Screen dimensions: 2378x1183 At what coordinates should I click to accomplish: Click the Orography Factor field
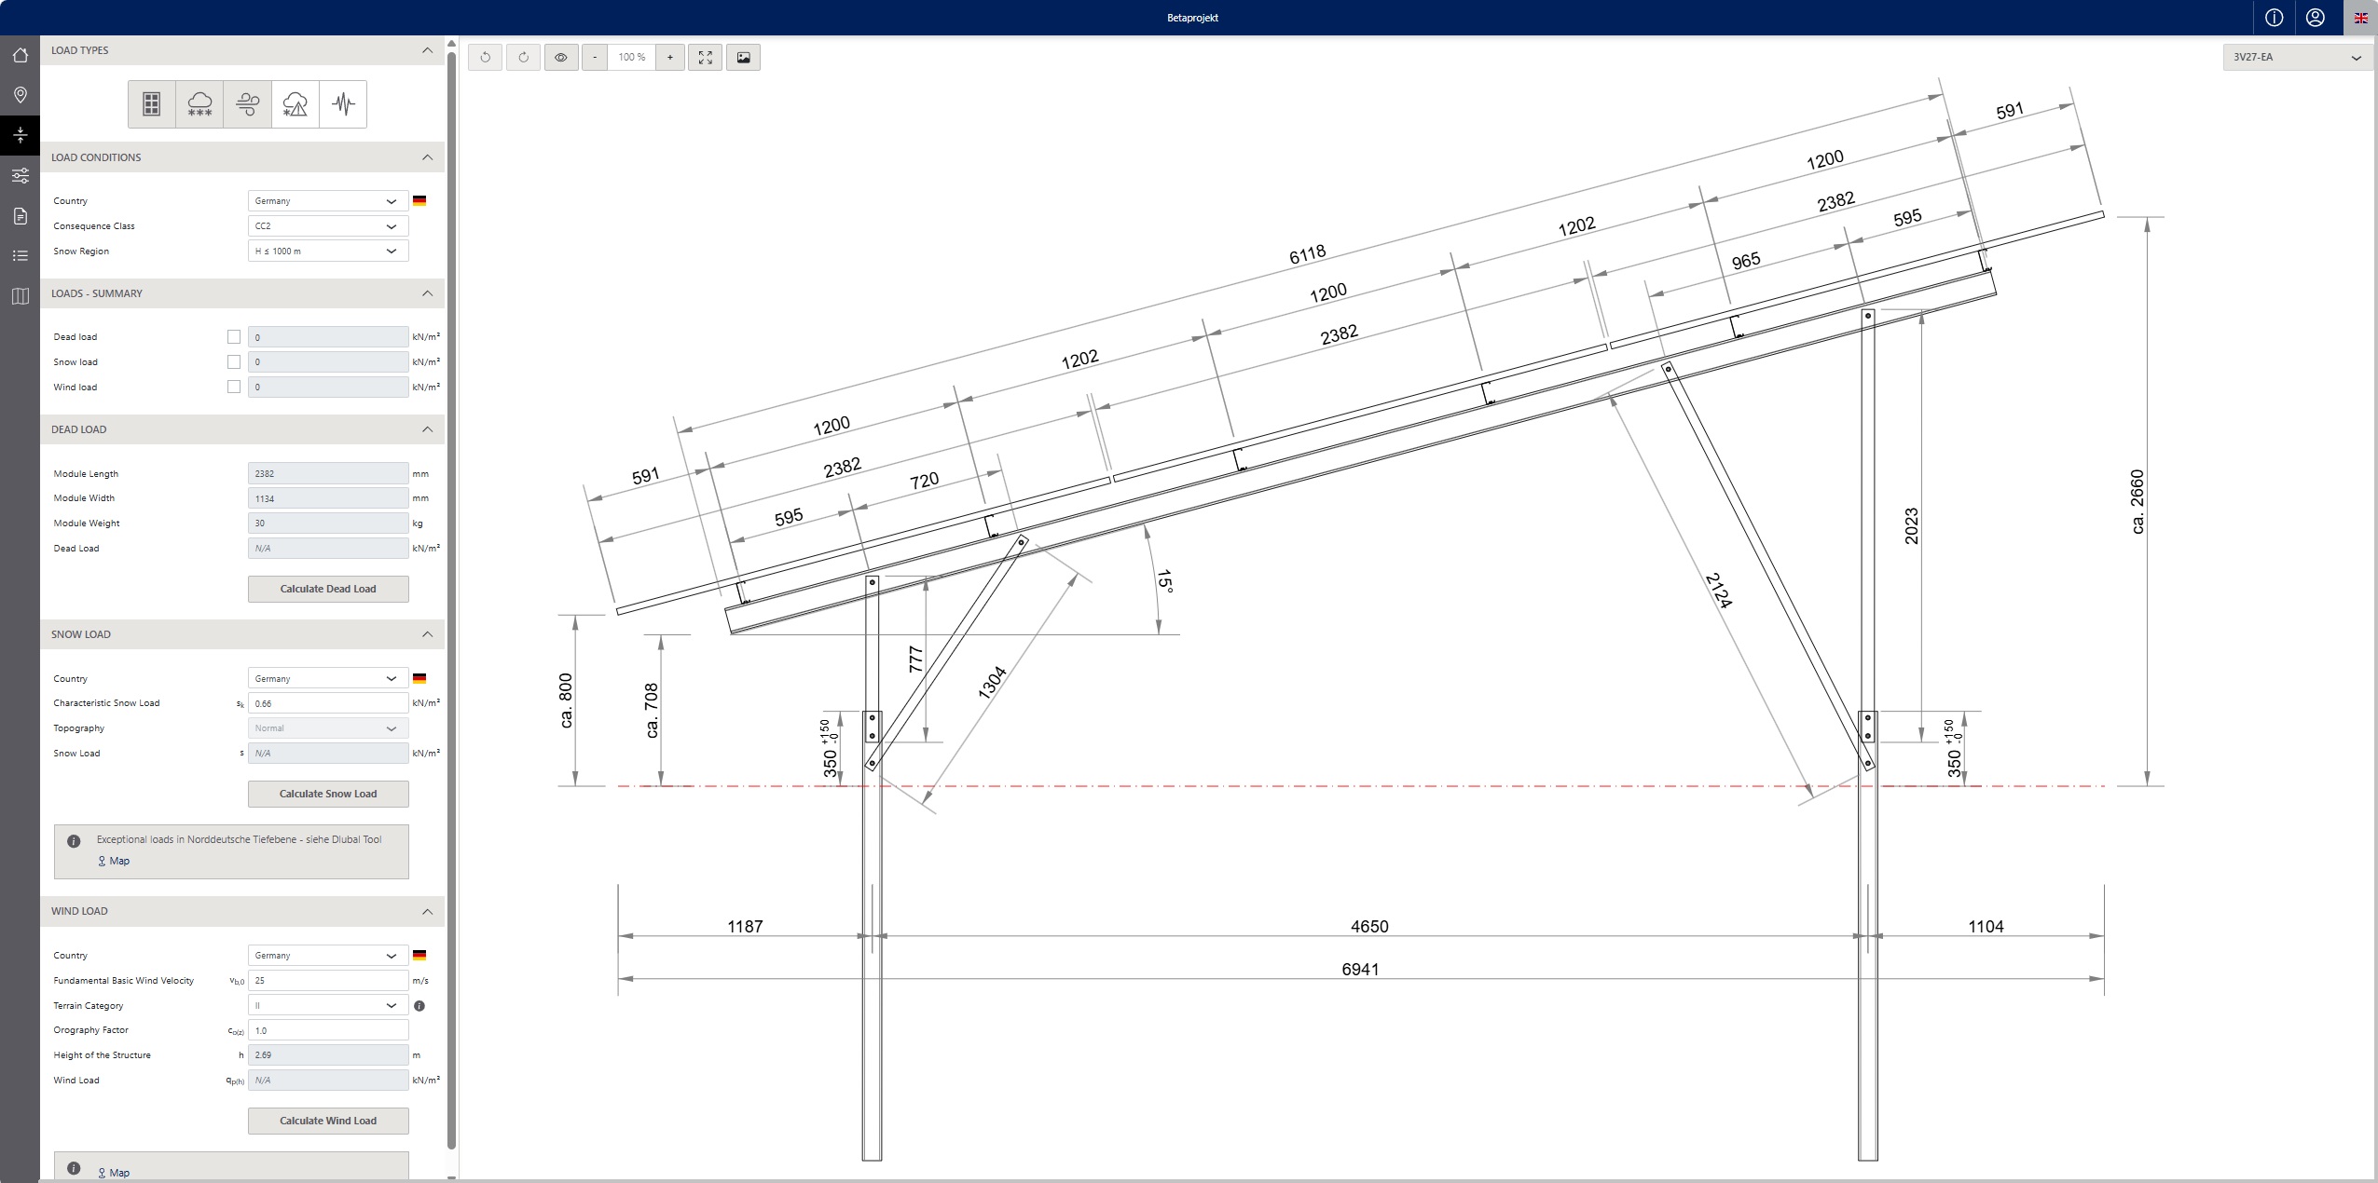328,1031
